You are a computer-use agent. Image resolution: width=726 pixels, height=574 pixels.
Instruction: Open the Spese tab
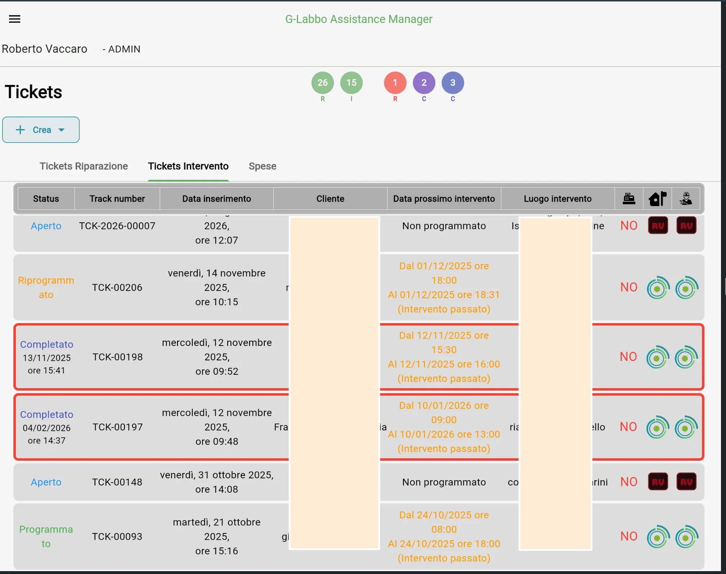coord(262,166)
